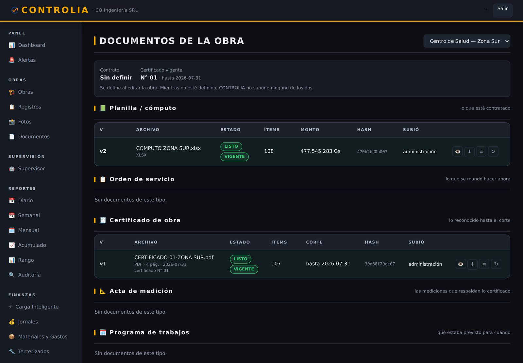Click the LISTO badge on CERTIFICADO row
The image size is (523, 363).
click(241, 259)
